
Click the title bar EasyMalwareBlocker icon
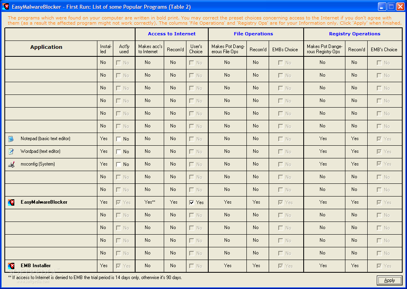pyautogui.click(x=6, y=6)
